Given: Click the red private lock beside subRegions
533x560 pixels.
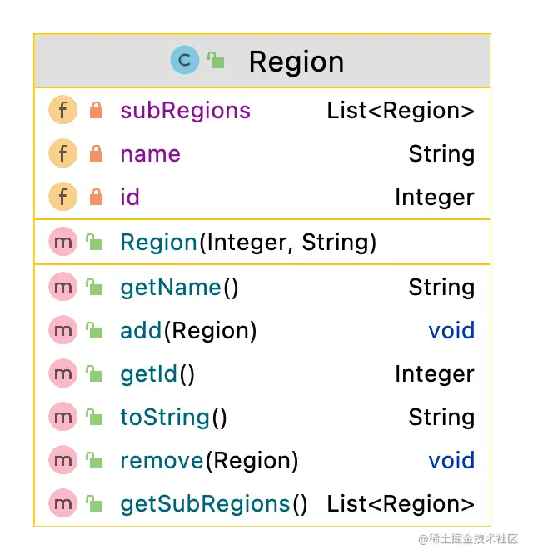Looking at the screenshot, I should tap(96, 110).
